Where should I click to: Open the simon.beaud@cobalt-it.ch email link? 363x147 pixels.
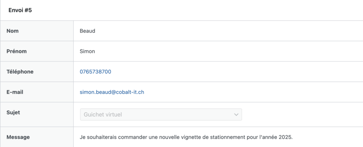click(x=112, y=92)
